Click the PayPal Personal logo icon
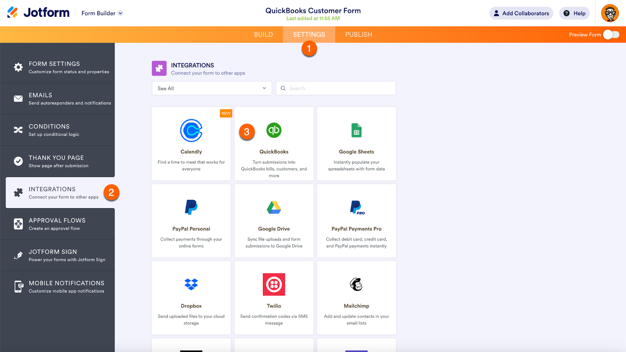The image size is (626, 352). 191,207
